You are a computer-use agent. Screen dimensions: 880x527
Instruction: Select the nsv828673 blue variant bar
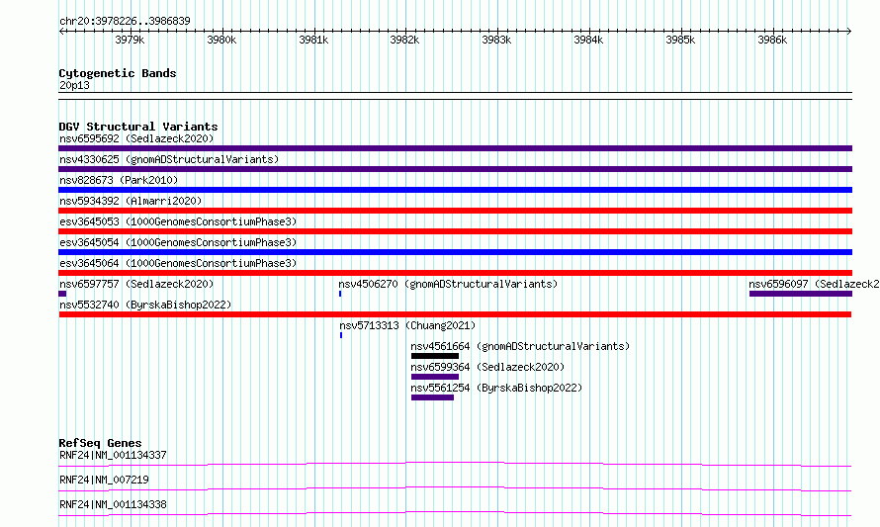click(x=455, y=190)
